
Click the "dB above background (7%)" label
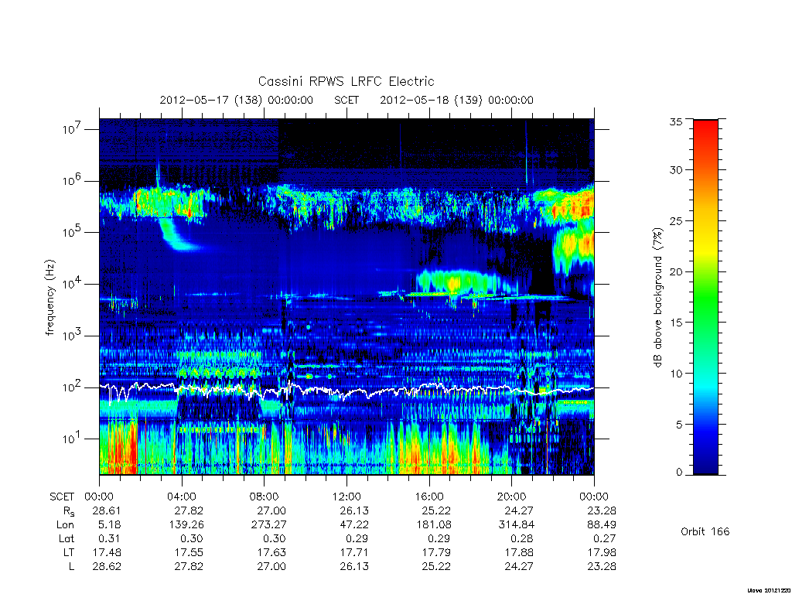point(657,298)
